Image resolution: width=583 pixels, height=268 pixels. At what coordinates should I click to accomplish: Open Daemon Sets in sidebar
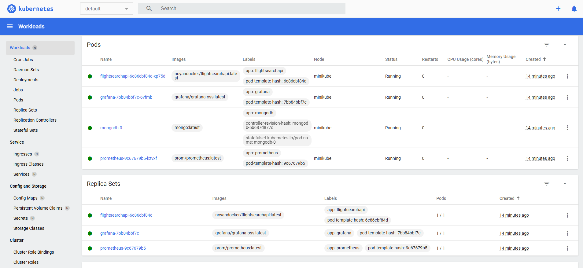(26, 70)
